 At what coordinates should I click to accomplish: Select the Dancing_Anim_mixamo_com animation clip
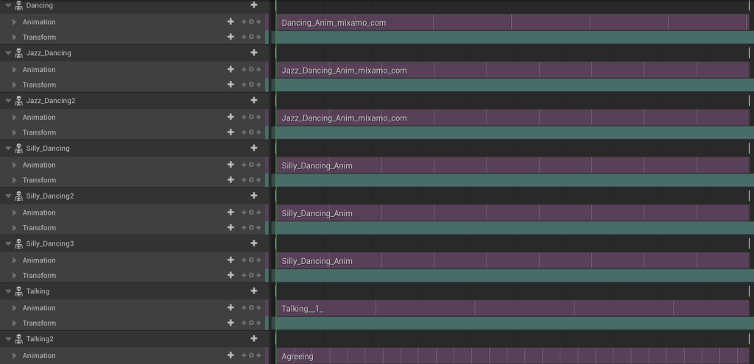click(x=334, y=23)
